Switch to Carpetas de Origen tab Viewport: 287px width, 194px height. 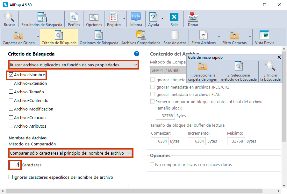(19, 37)
